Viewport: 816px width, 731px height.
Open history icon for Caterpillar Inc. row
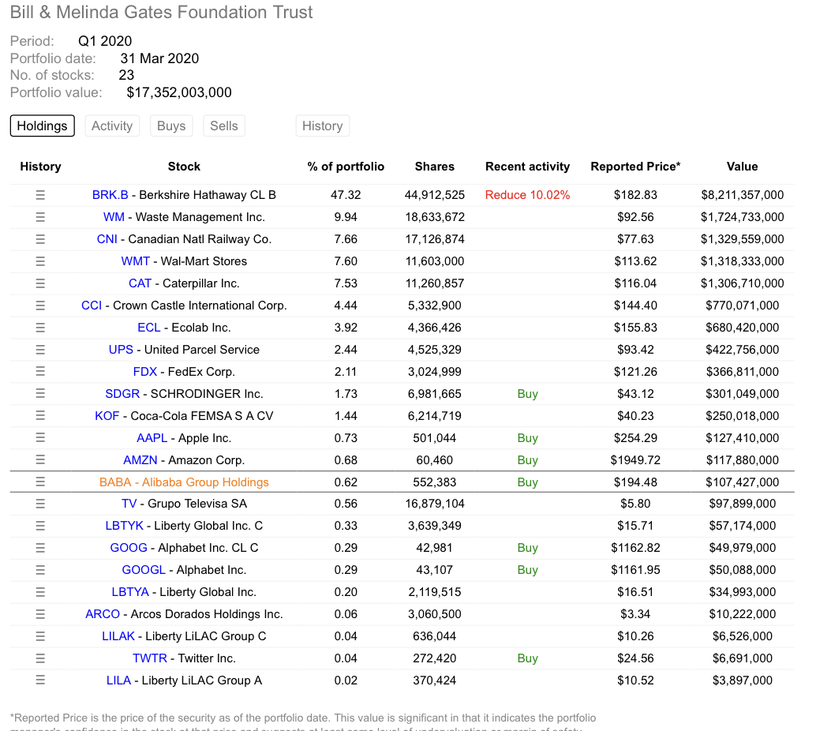pos(40,283)
